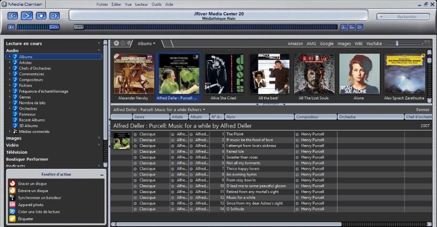Open the Albums view dropdown
Viewport: 437px width, 227px height.
[x=146, y=44]
